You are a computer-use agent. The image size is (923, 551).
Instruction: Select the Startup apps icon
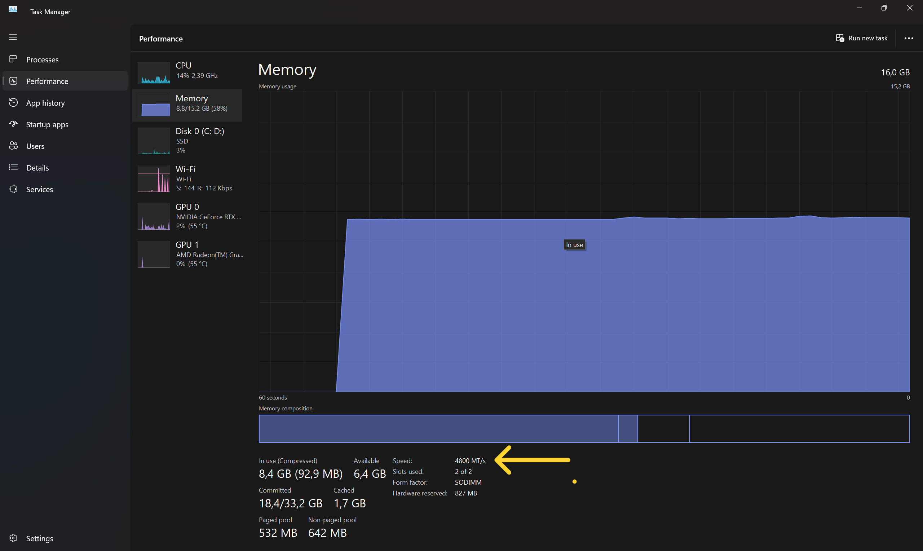[13, 124]
